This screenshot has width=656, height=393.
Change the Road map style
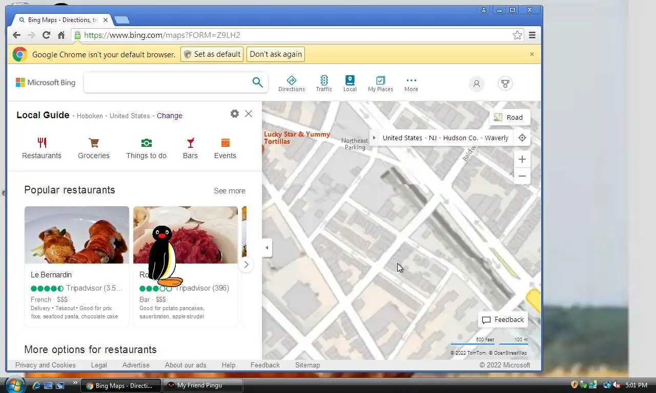coord(509,117)
